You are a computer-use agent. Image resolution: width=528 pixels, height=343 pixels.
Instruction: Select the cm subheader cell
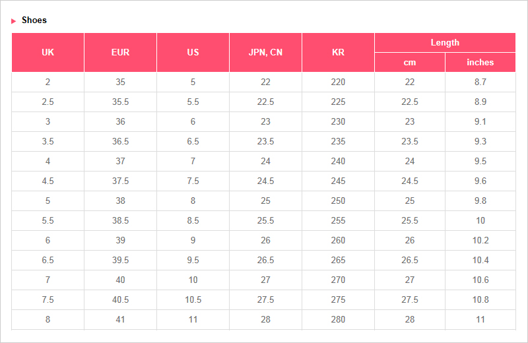pos(410,62)
